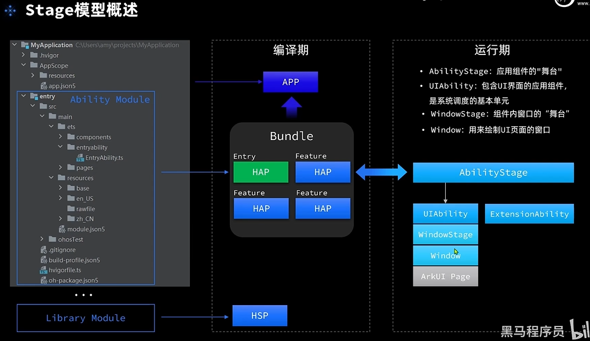Collapse the entry module chevron
This screenshot has height=341, width=590.
pos(24,96)
